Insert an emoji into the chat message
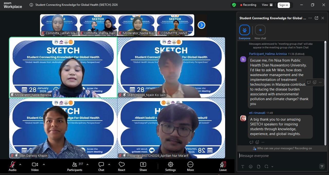Screen dimensions: 329x175 point(251,167)
